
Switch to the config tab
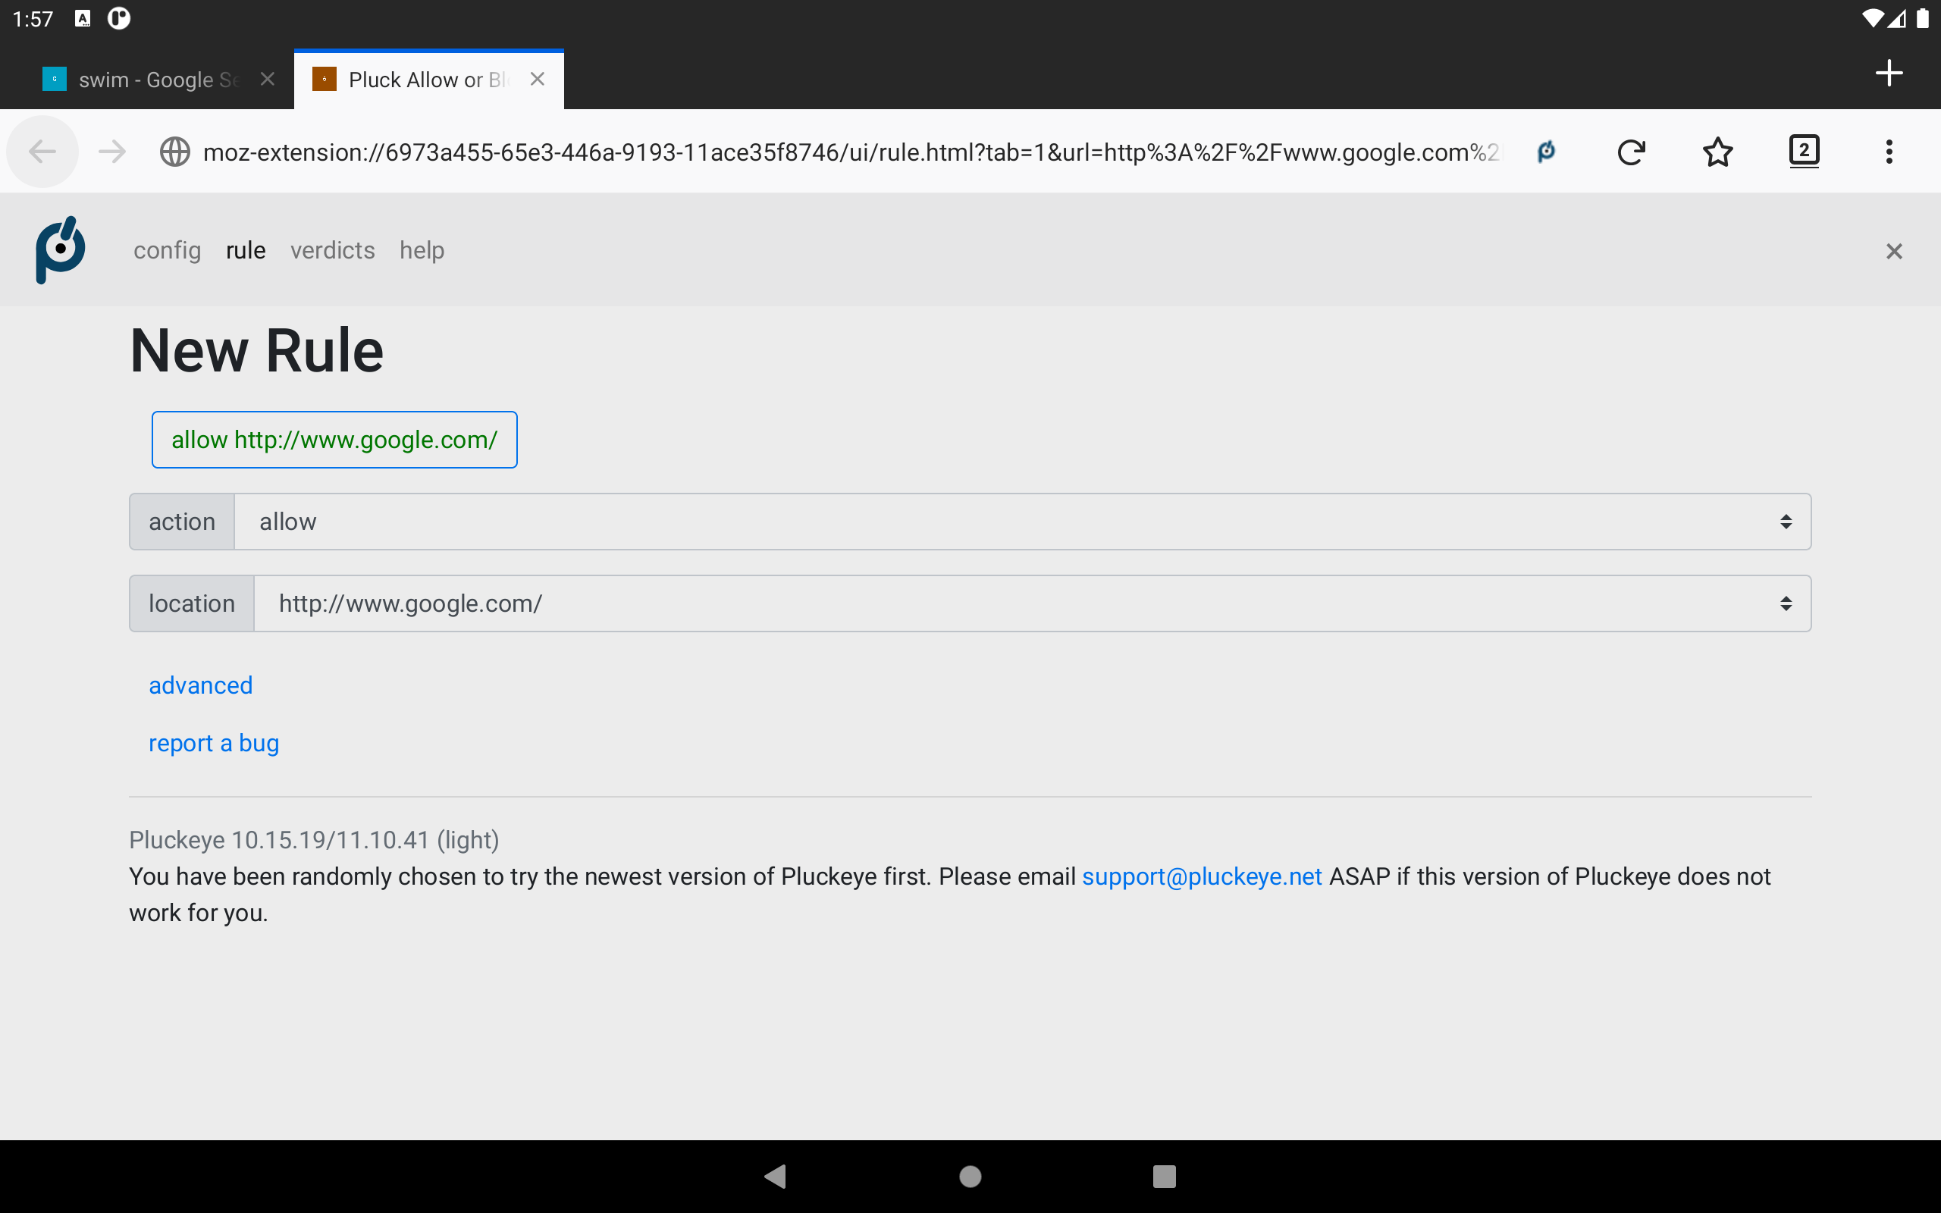tap(167, 250)
